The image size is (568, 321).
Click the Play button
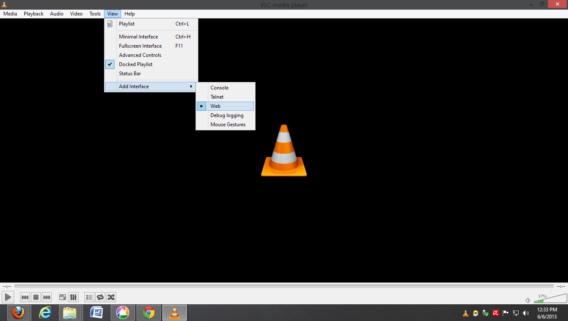pyautogui.click(x=8, y=297)
